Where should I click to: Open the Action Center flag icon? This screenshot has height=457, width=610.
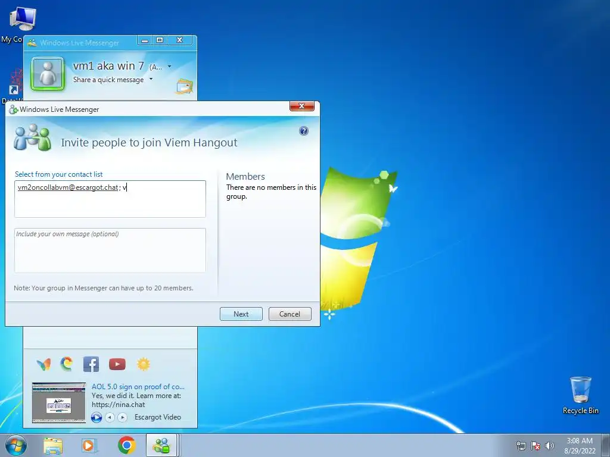536,446
